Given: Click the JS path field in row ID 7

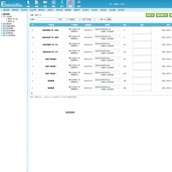Looking at the screenshot, I should pyautogui.click(x=107, y=44).
